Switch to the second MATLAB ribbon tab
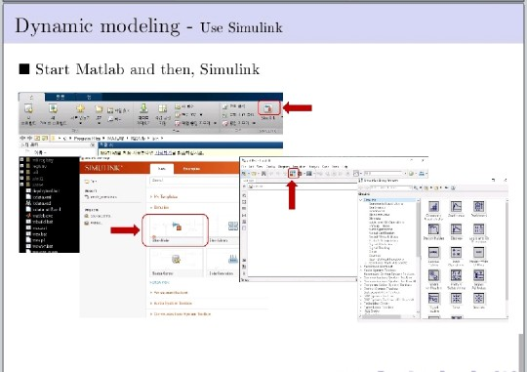527x372 pixels. tap(61, 98)
